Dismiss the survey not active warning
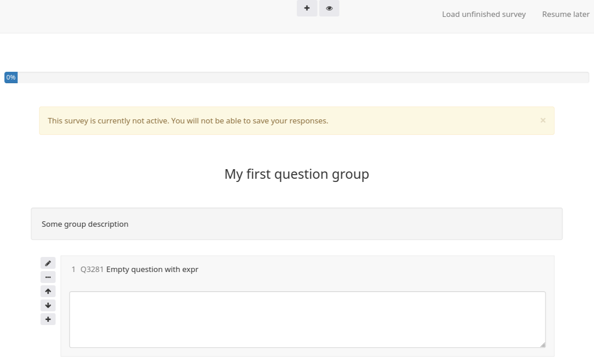594x363 pixels. pos(542,120)
